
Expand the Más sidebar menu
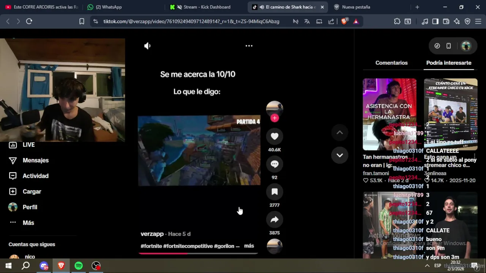28,223
